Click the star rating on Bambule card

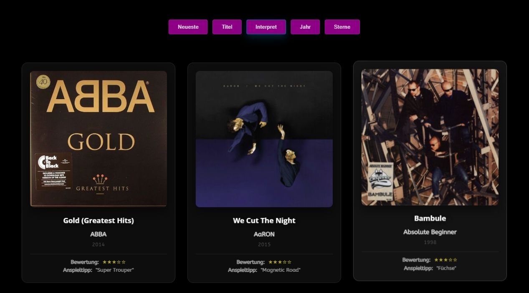click(x=445, y=260)
